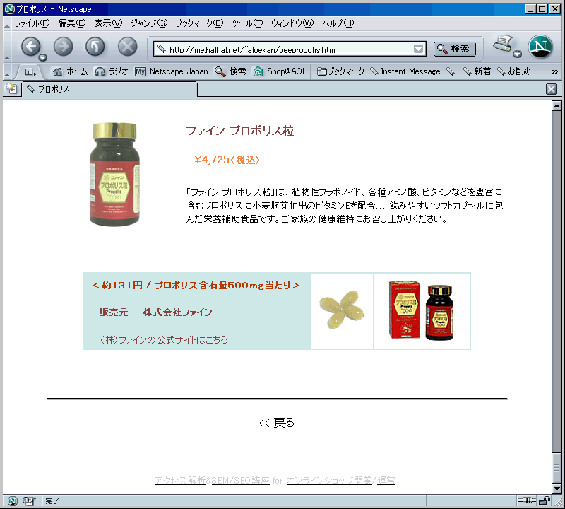Click the boxed propolis product image
This screenshot has width=565, height=509.
coord(421,311)
